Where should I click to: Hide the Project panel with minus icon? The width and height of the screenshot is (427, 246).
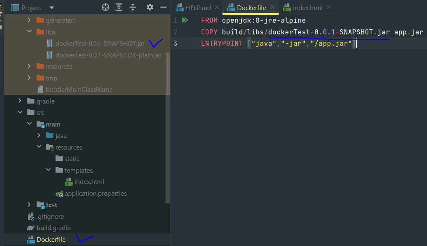163,7
